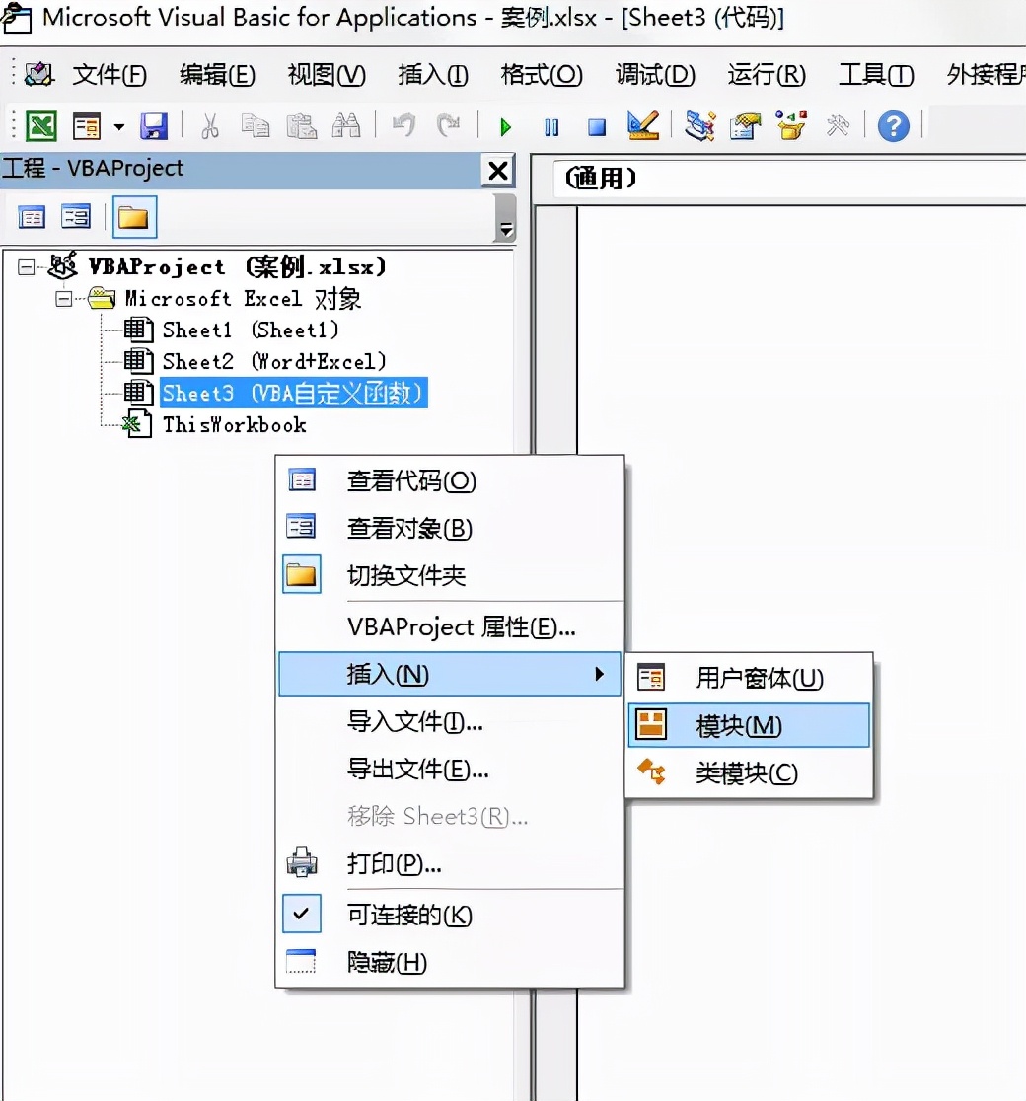Open the insert object dropdown arrow on the toolbar

pos(112,126)
